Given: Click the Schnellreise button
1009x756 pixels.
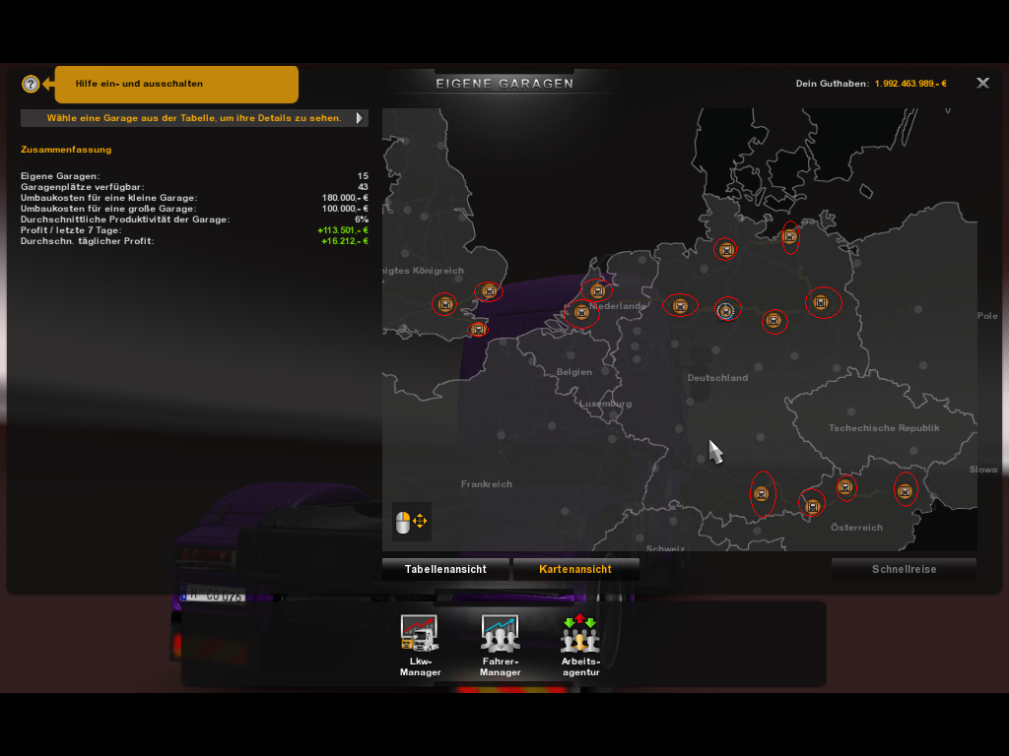Looking at the screenshot, I should pyautogui.click(x=905, y=569).
